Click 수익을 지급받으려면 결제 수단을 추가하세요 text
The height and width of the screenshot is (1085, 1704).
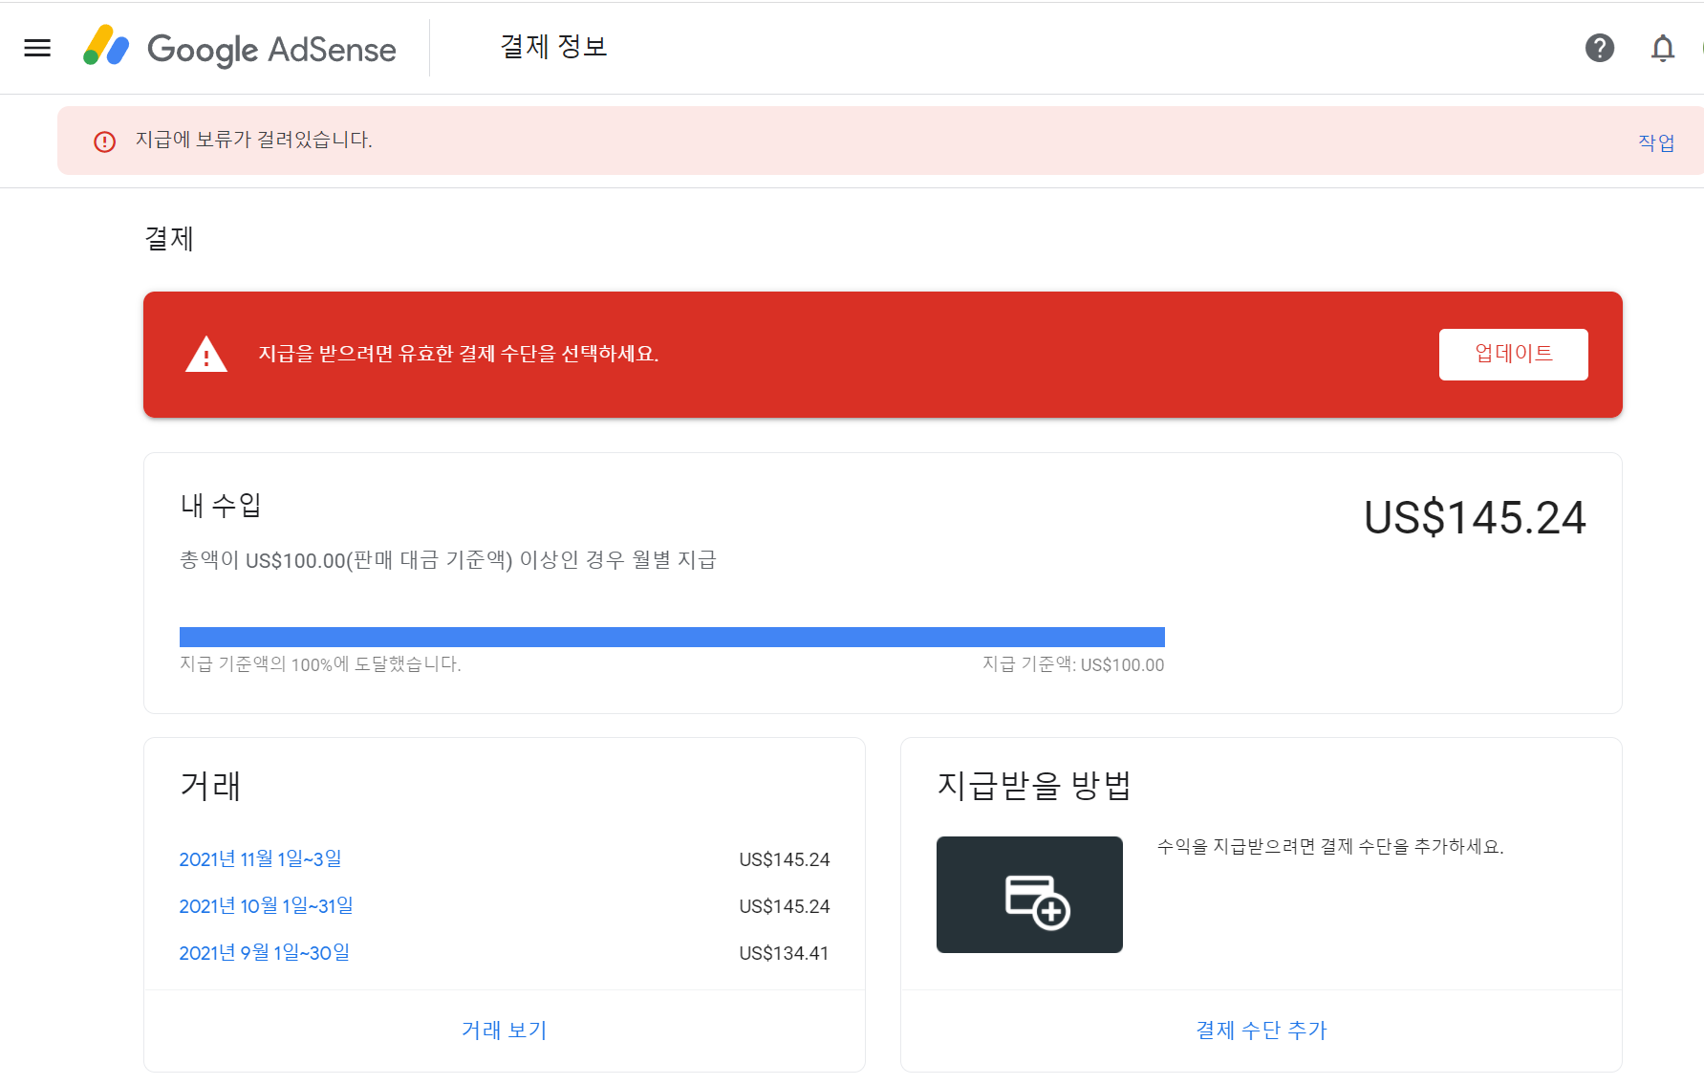coord(1330,847)
